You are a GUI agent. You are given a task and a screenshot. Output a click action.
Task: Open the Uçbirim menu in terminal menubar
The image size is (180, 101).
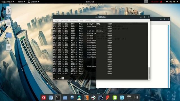pos(88,20)
